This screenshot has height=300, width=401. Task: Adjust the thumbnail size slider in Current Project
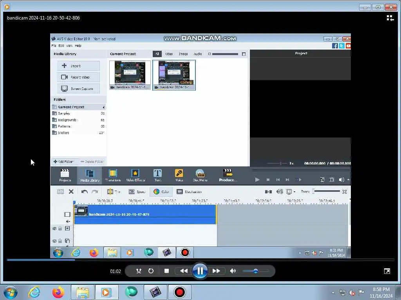[225, 54]
